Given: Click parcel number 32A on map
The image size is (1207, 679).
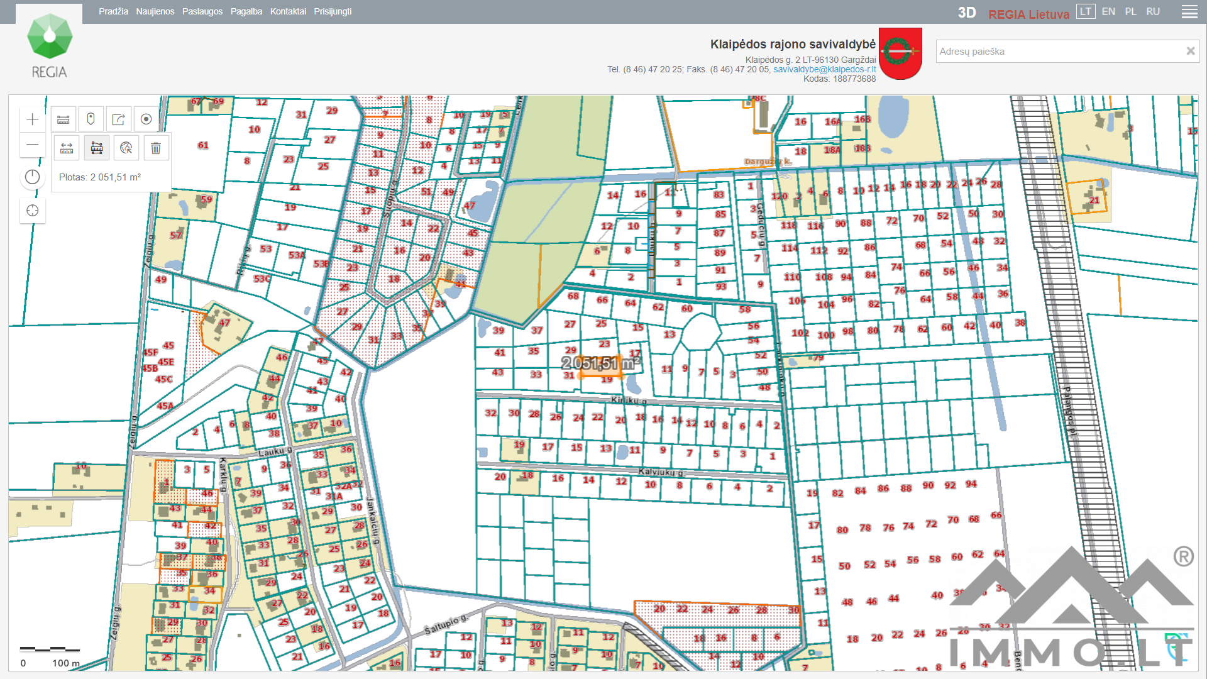Looking at the screenshot, I should (343, 486).
